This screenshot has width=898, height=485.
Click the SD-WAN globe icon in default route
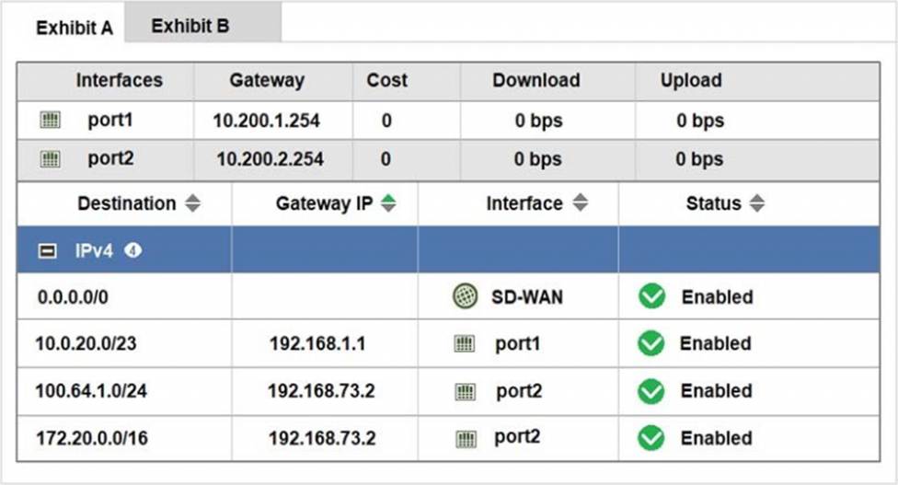click(x=466, y=296)
